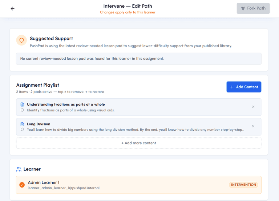Click learner_admin_learner_1@pushpad.internal email
The image size is (279, 201).
point(64,188)
